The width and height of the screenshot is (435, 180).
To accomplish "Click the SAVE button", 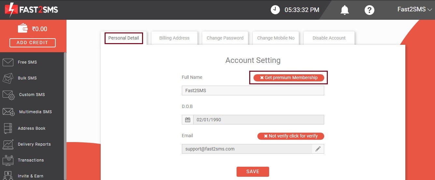I will [x=253, y=172].
